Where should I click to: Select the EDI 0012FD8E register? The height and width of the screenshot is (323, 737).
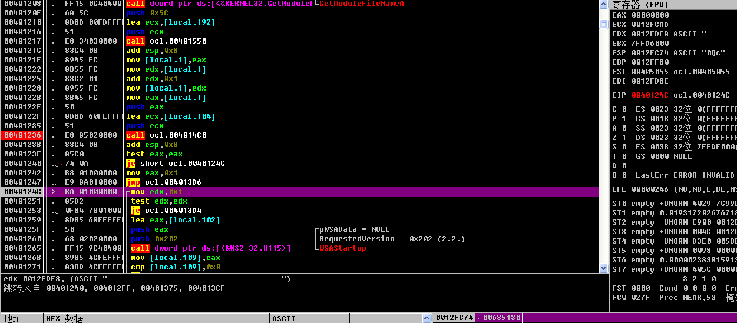641,81
